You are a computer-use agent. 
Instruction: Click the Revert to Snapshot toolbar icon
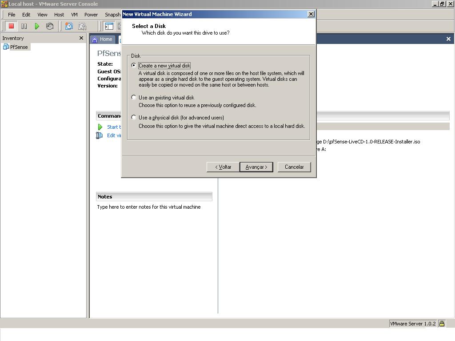click(82, 26)
